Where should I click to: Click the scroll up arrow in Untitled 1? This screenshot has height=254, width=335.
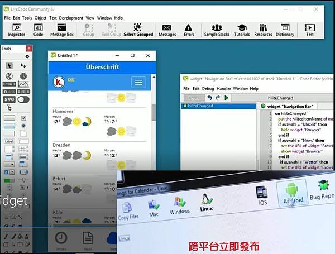(154, 76)
